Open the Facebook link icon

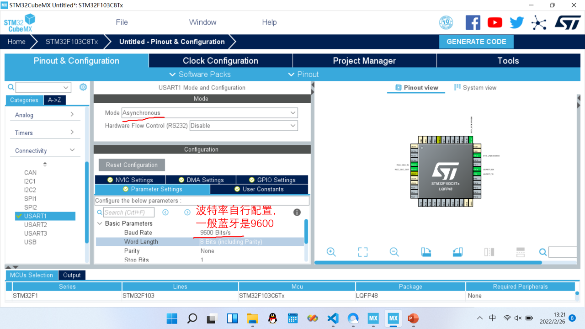pos(473,22)
